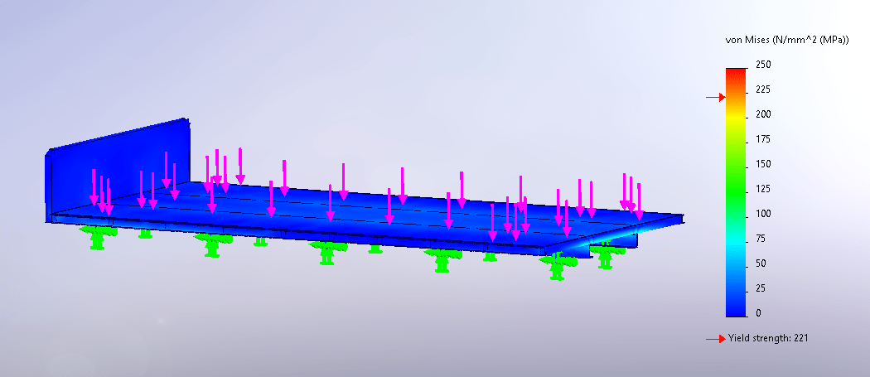This screenshot has width=870, height=377.
Task: Click the 225 legend value label
Action: point(764,89)
